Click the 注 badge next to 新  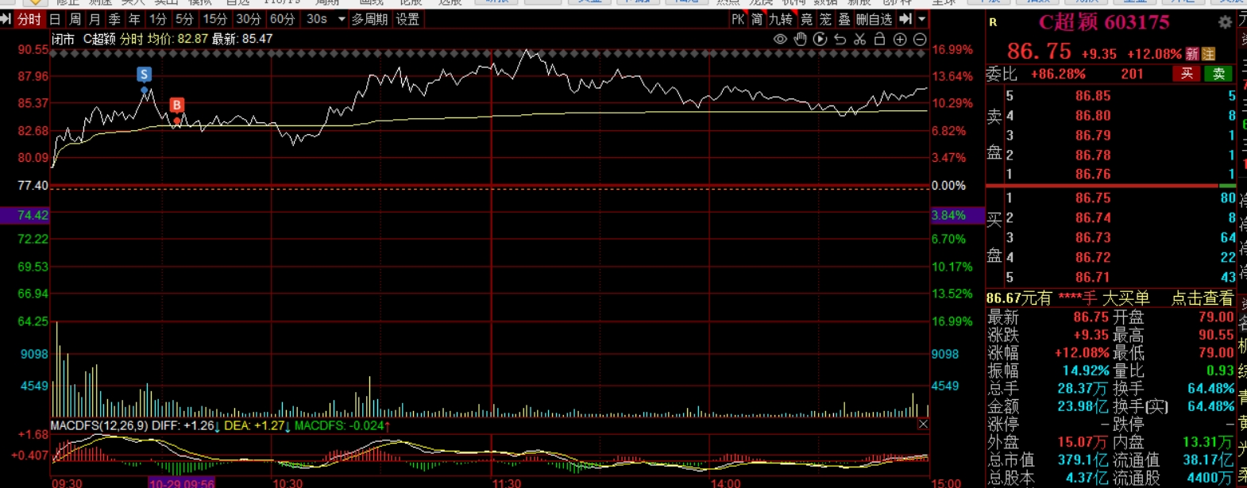click(x=1209, y=54)
